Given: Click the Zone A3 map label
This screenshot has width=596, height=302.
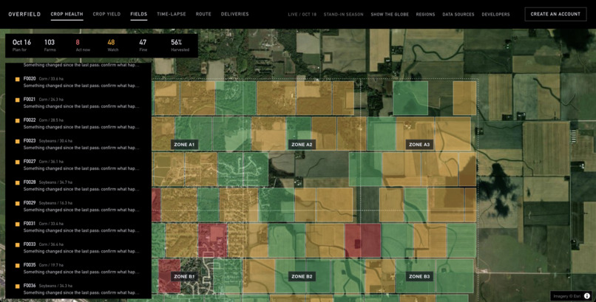Looking at the screenshot, I should point(419,145).
